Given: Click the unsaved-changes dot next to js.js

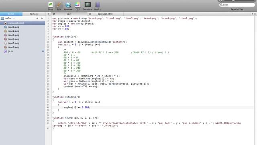Looking at the screenshot, I should click(43, 51).
